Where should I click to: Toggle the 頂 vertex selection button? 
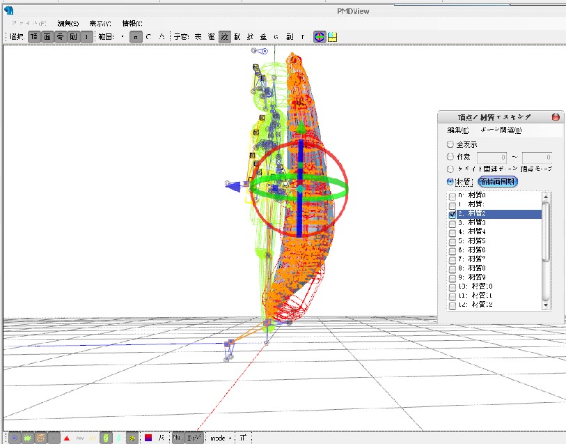pyautogui.click(x=34, y=37)
